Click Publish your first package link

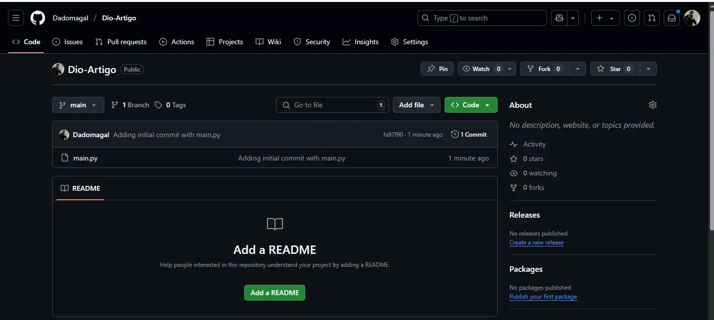click(x=543, y=297)
